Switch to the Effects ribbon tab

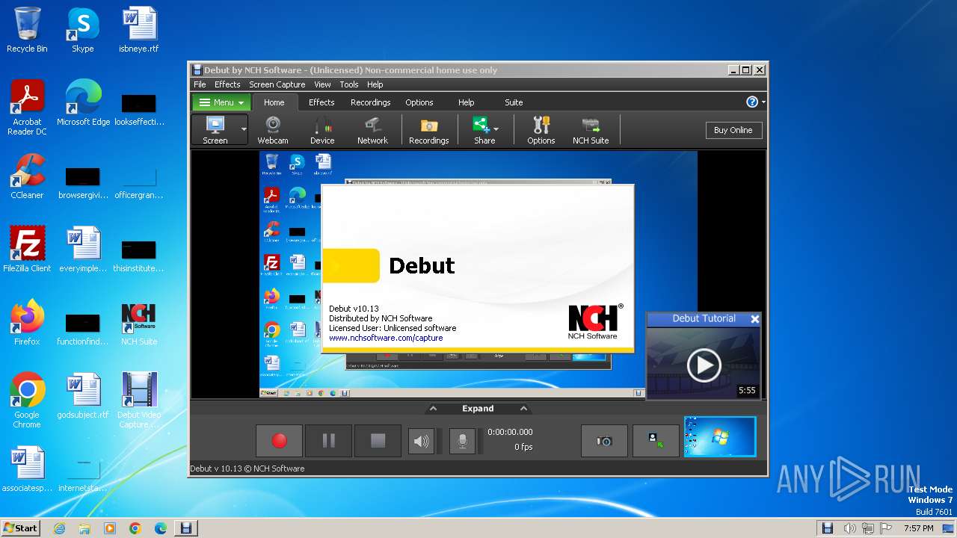(321, 102)
